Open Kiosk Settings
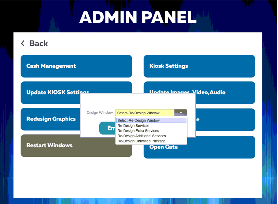This screenshot has width=278, height=204. [x=199, y=66]
